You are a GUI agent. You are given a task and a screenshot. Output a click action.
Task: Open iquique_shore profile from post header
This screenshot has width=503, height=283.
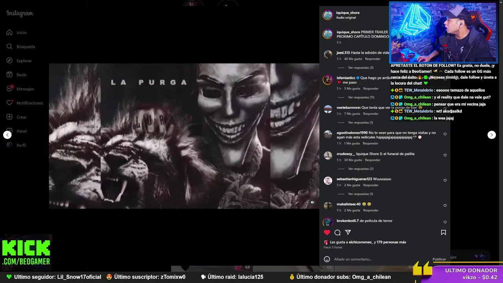(x=348, y=13)
